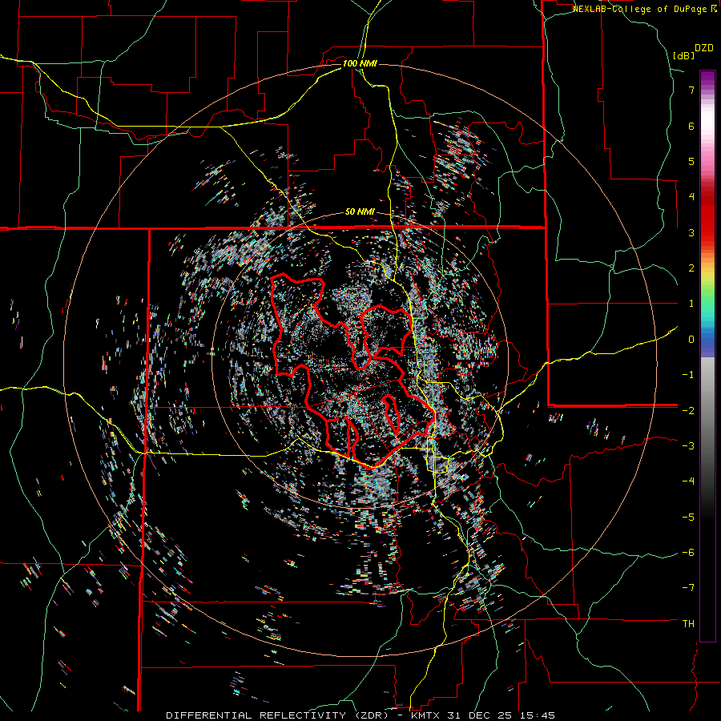Click the '-6' value on color scale
The image size is (721, 721).
[688, 552]
